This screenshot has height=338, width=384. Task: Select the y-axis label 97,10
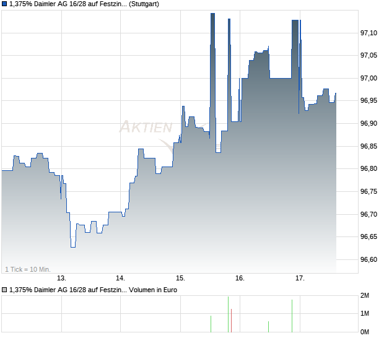tap(369, 33)
